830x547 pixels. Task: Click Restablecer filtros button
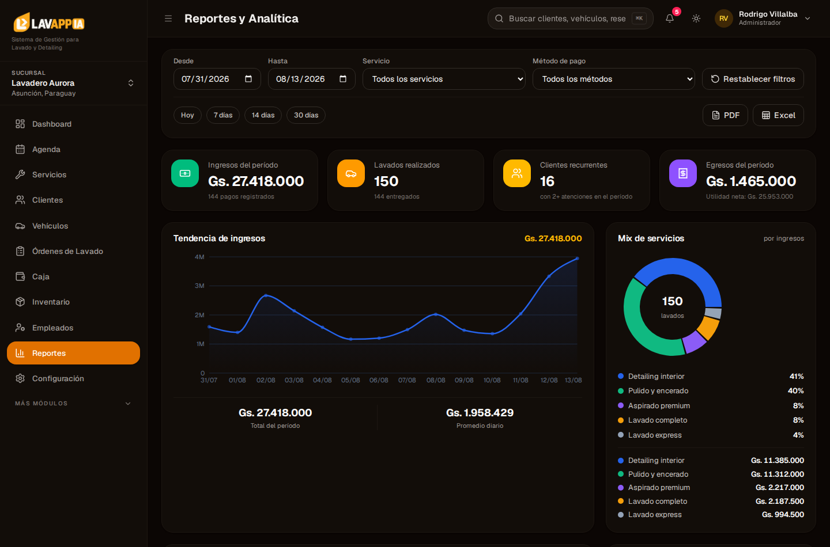point(753,79)
